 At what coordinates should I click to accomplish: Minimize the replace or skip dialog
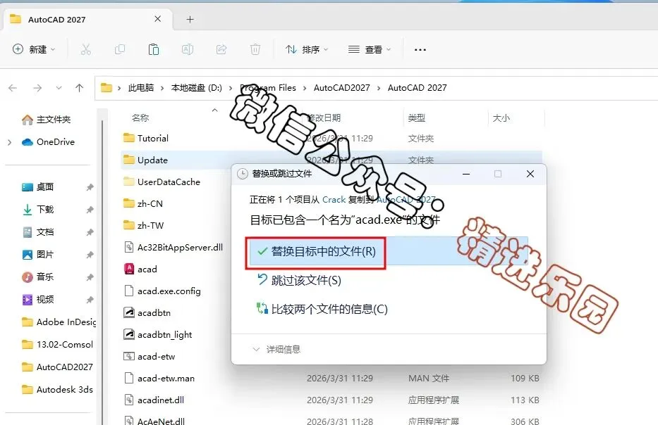click(465, 174)
